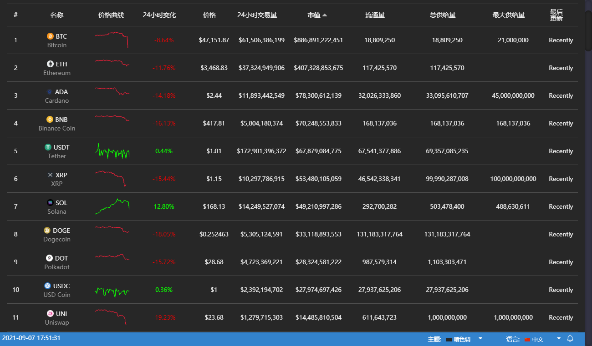The height and width of the screenshot is (346, 592).
Task: Click the 主题 theme label
Action: 434,339
